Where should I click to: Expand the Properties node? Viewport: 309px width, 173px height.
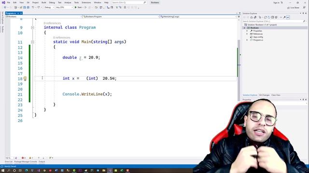pyautogui.click(x=247, y=31)
